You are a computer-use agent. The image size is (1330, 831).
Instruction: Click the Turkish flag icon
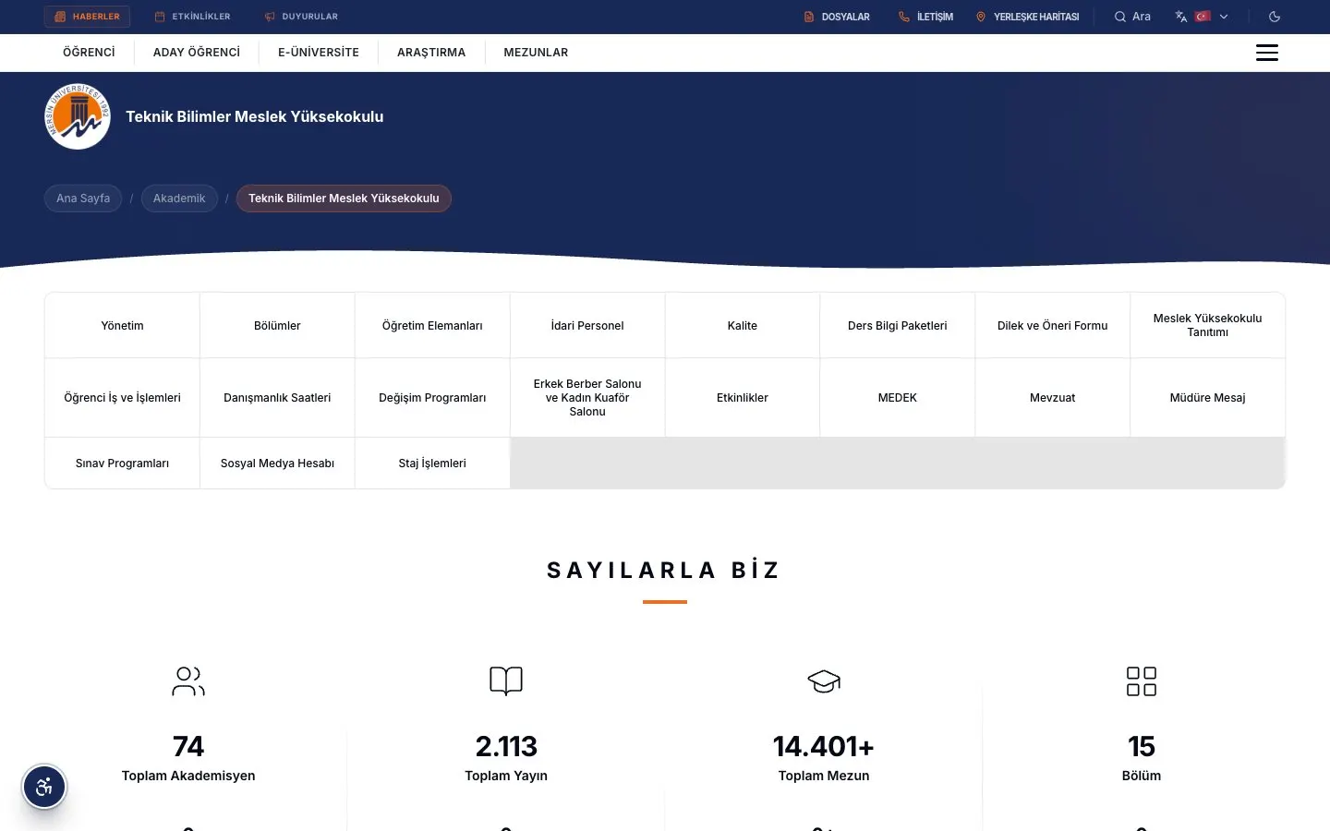(x=1203, y=17)
